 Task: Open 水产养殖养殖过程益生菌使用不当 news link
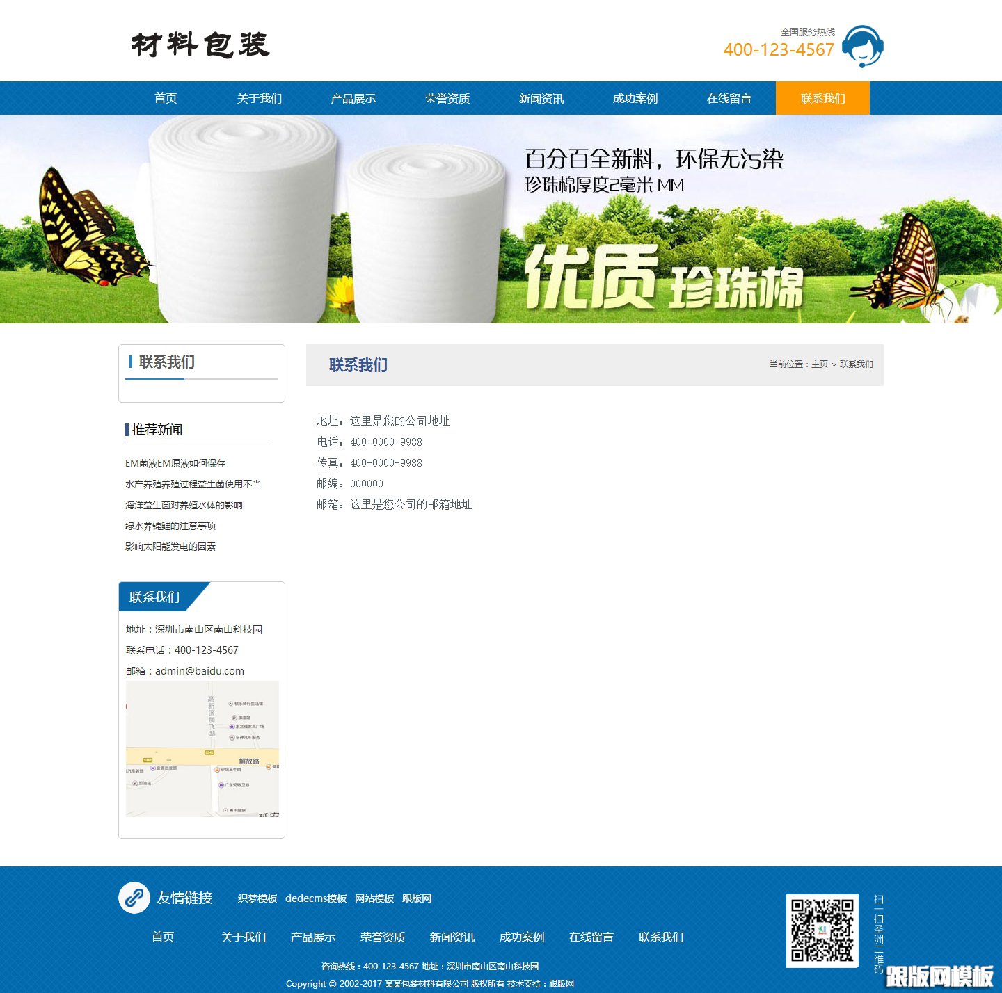(x=193, y=483)
